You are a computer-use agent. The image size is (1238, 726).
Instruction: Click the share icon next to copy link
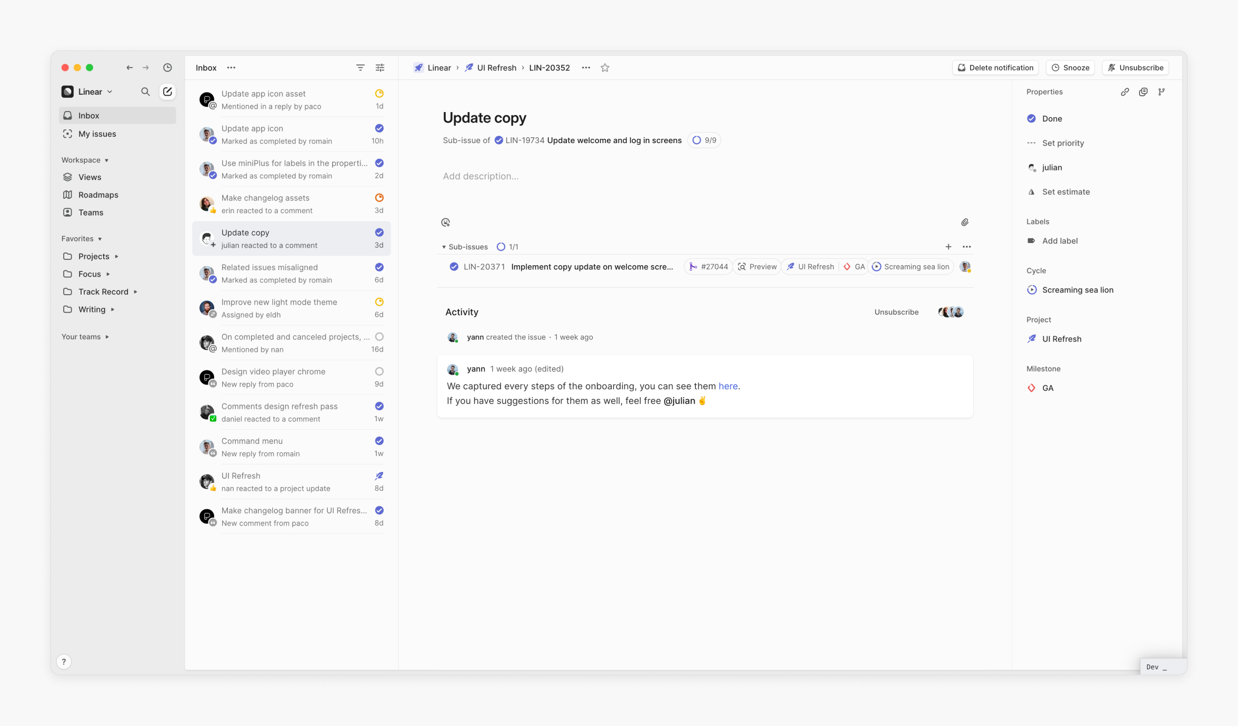point(1143,92)
